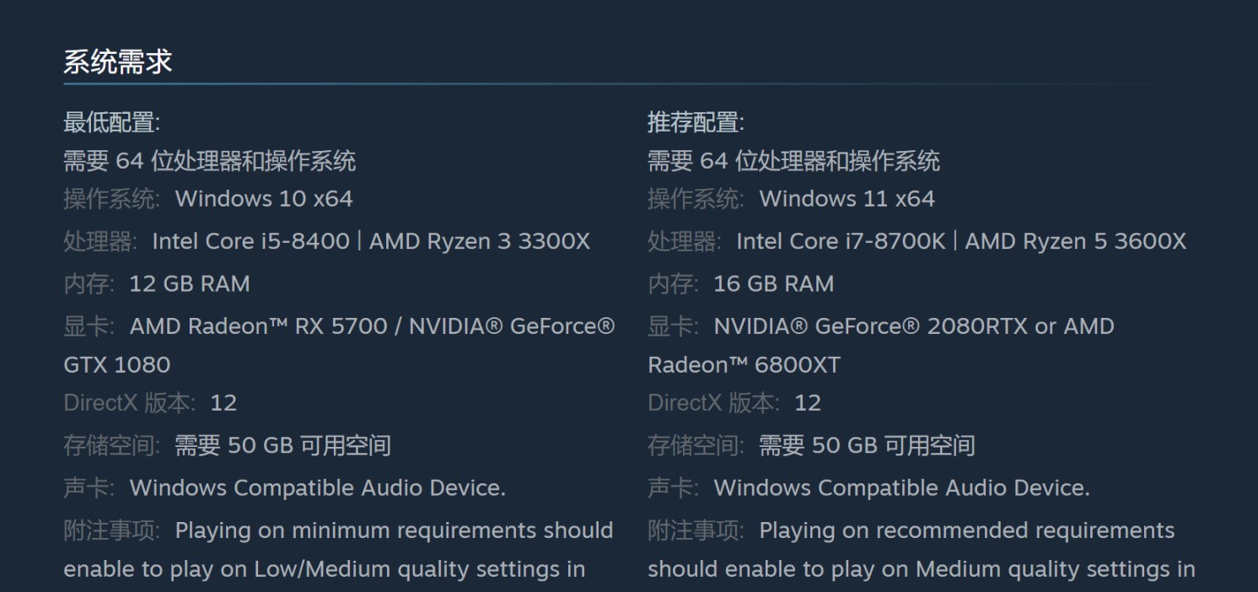Click the 12 GB RAM memory value

190,283
